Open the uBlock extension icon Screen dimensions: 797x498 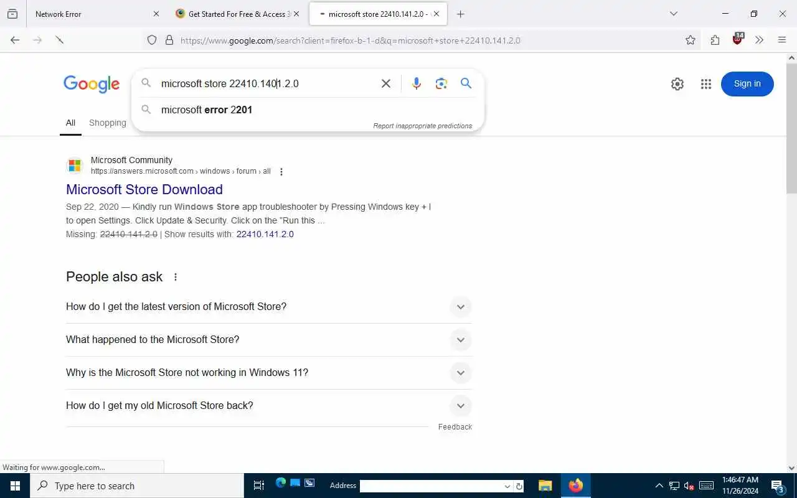tap(738, 39)
